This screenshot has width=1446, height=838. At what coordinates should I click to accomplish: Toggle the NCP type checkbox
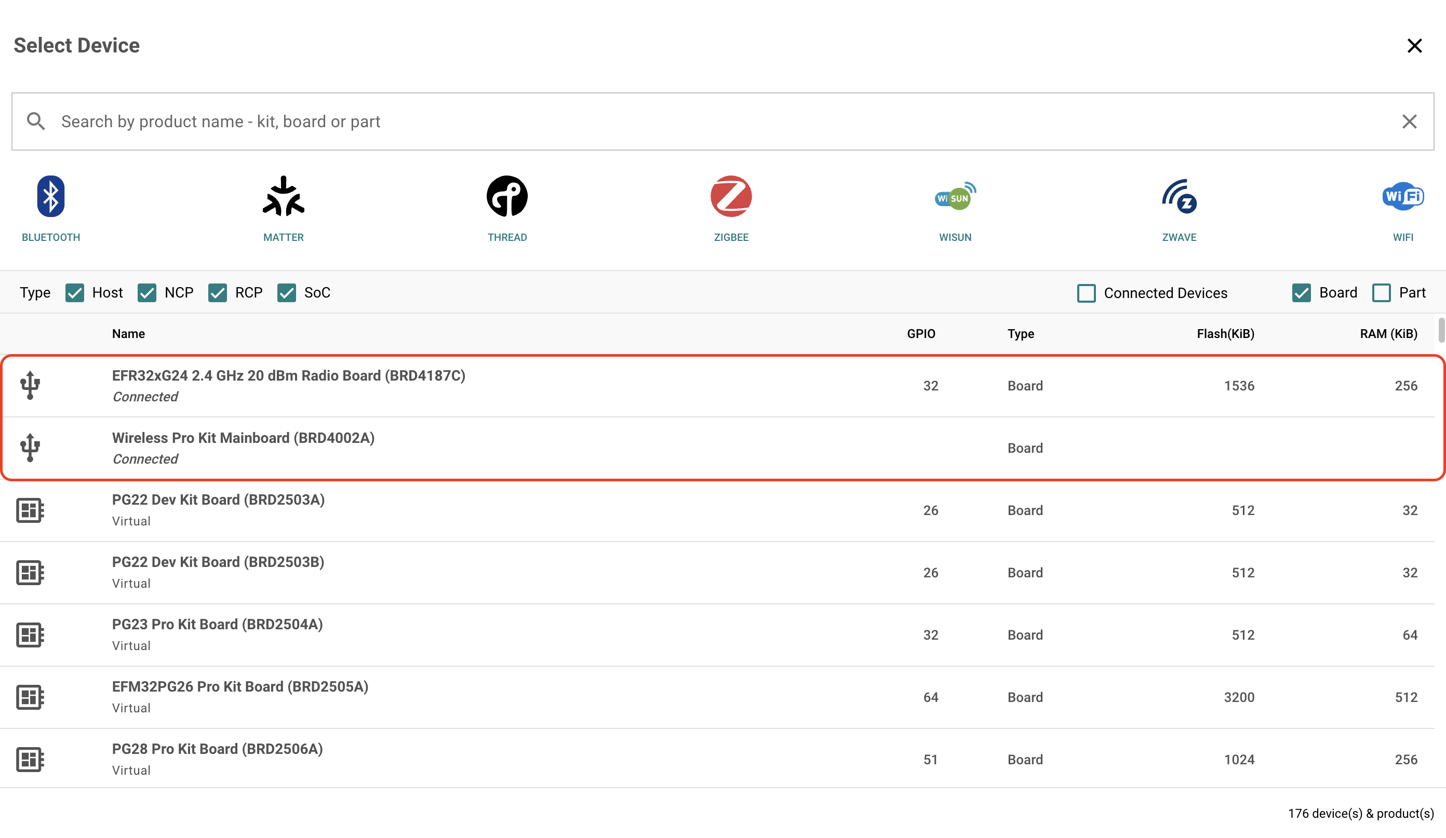[x=147, y=293]
